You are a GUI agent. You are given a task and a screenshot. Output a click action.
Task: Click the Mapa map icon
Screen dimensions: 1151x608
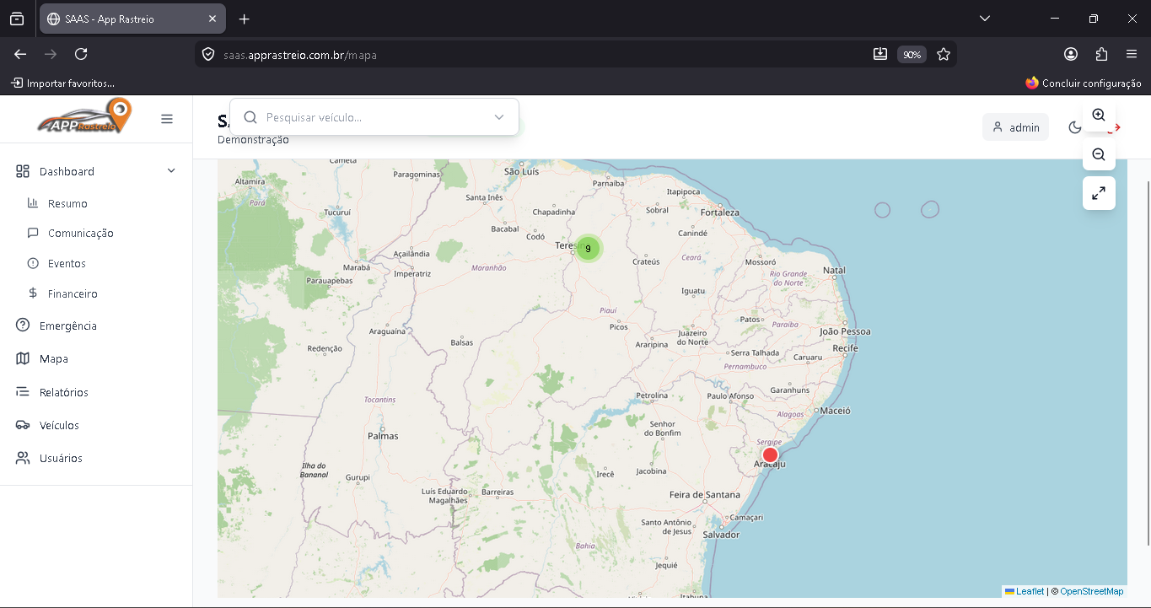(23, 358)
